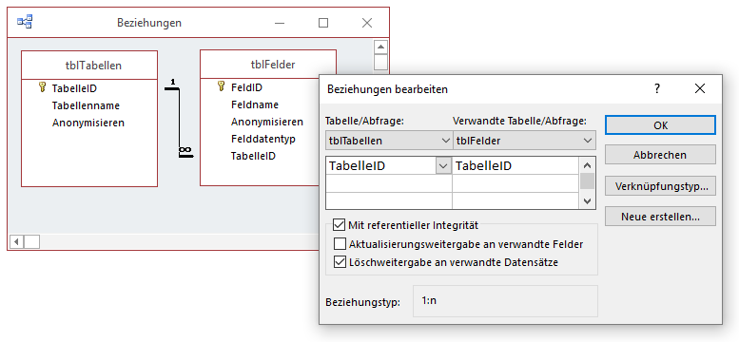
Task: Maximize the Beziehungen window
Action: tap(322, 23)
